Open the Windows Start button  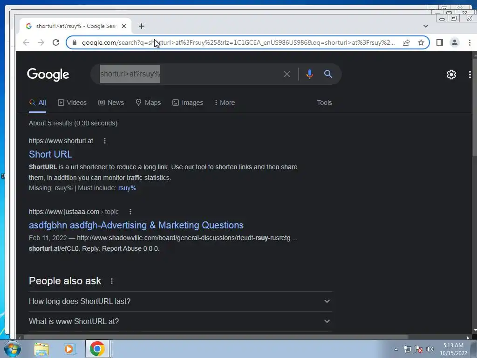tap(12, 349)
